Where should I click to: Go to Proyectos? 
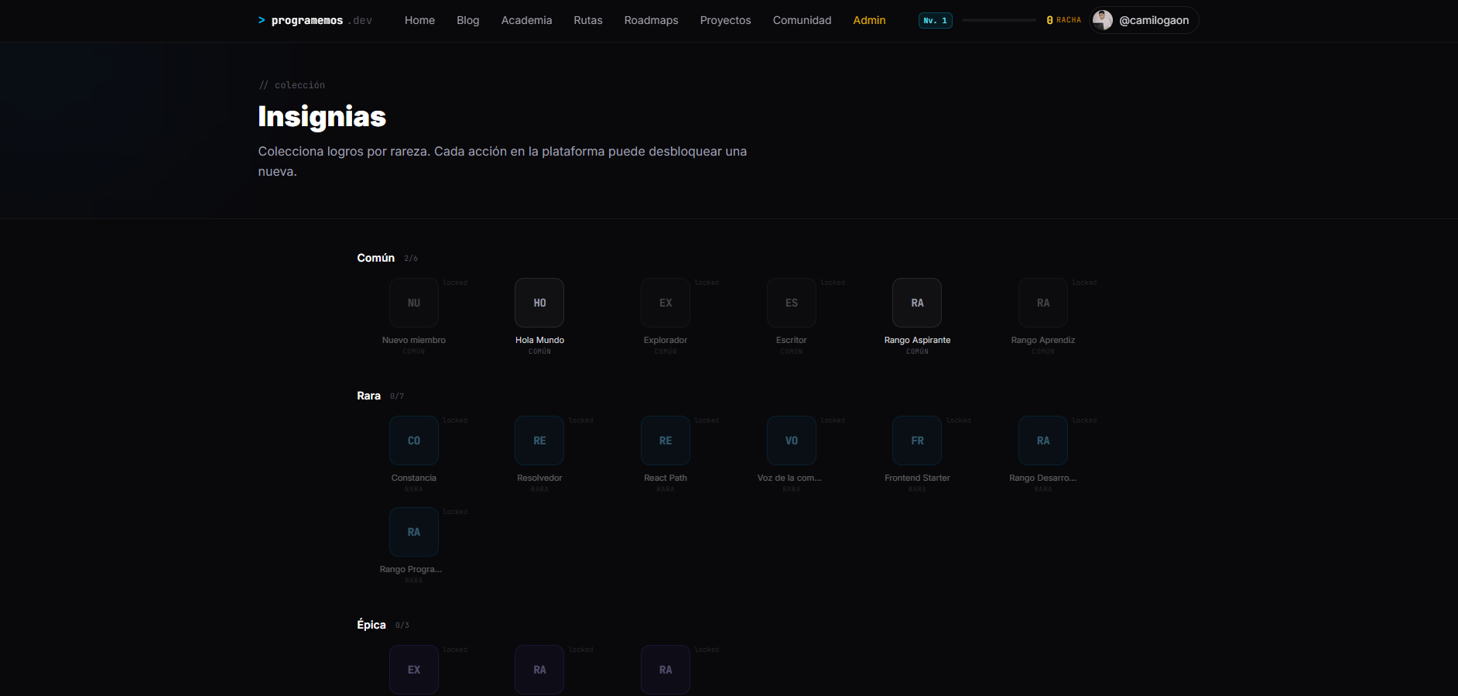(725, 20)
